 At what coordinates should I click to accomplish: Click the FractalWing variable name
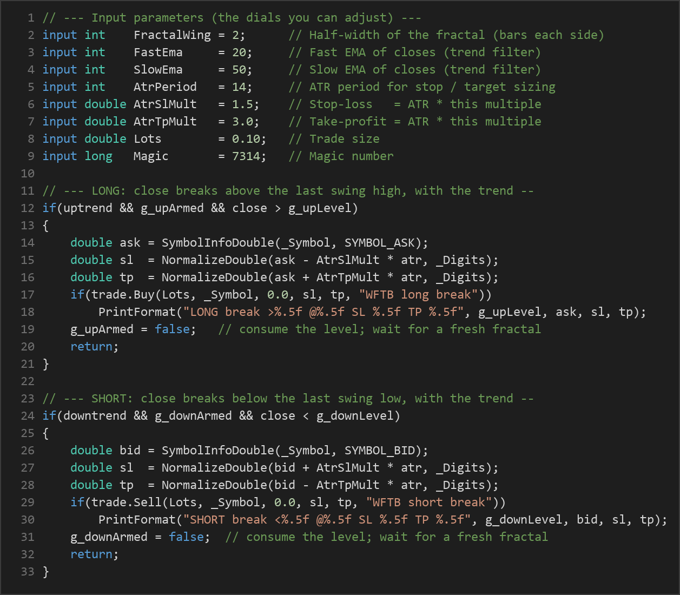(x=172, y=35)
